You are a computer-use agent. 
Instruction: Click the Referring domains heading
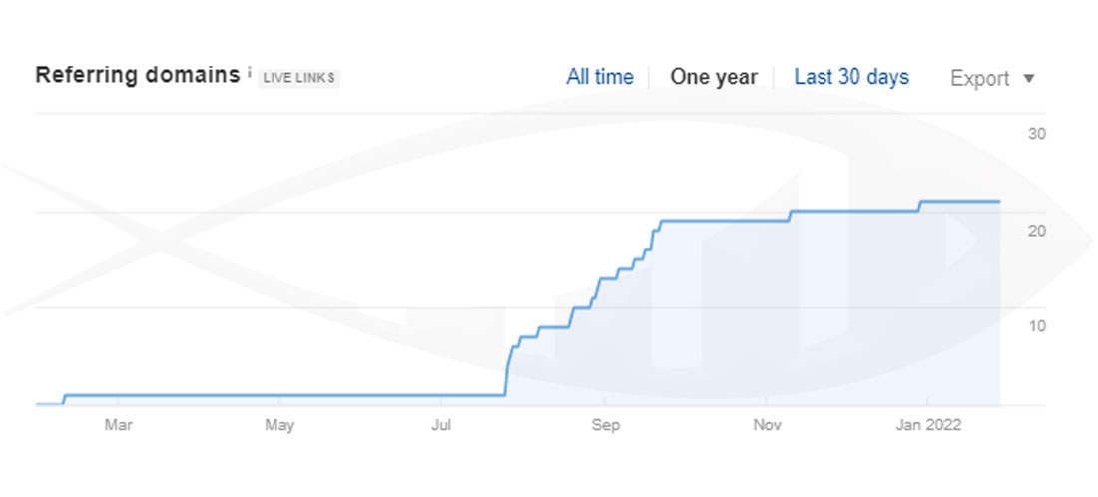coord(137,75)
